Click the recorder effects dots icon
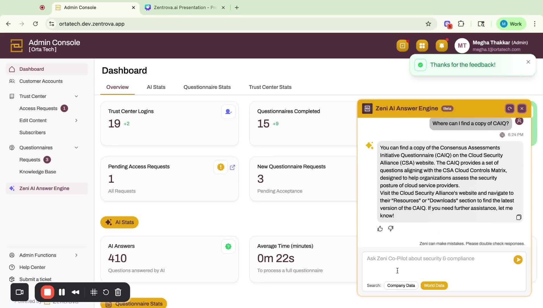The width and height of the screenshot is (543, 308). click(94, 292)
